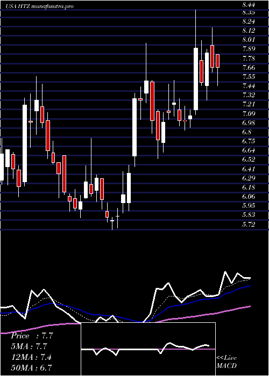Select the 6.8 price axis label
Image resolution: width=269 pixels, height=376 pixels.
click(247, 132)
